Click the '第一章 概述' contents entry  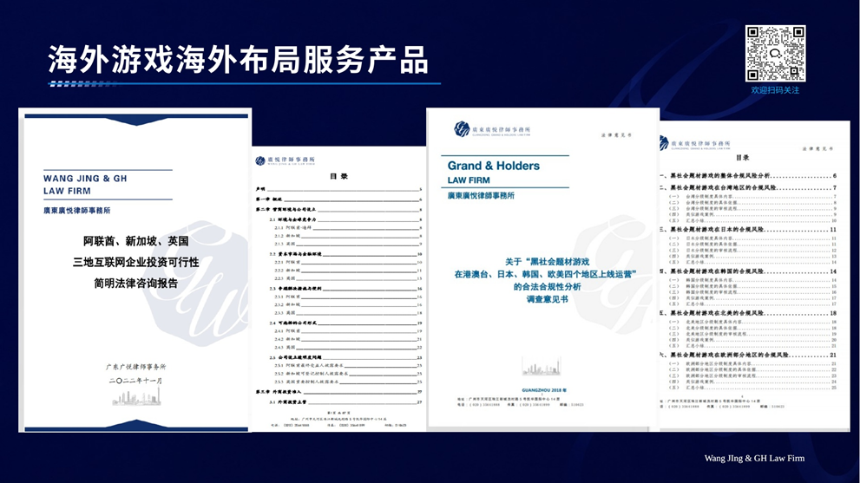(x=338, y=199)
